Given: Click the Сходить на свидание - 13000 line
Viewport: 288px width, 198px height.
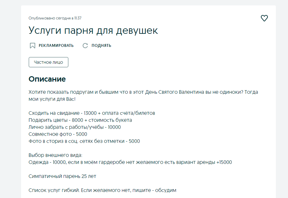Looking at the screenshot, I should (92, 113).
